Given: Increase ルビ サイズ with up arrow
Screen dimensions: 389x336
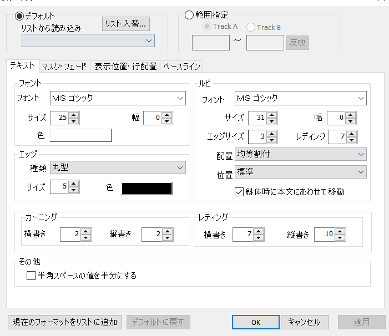Looking at the screenshot, I should pos(272,115).
